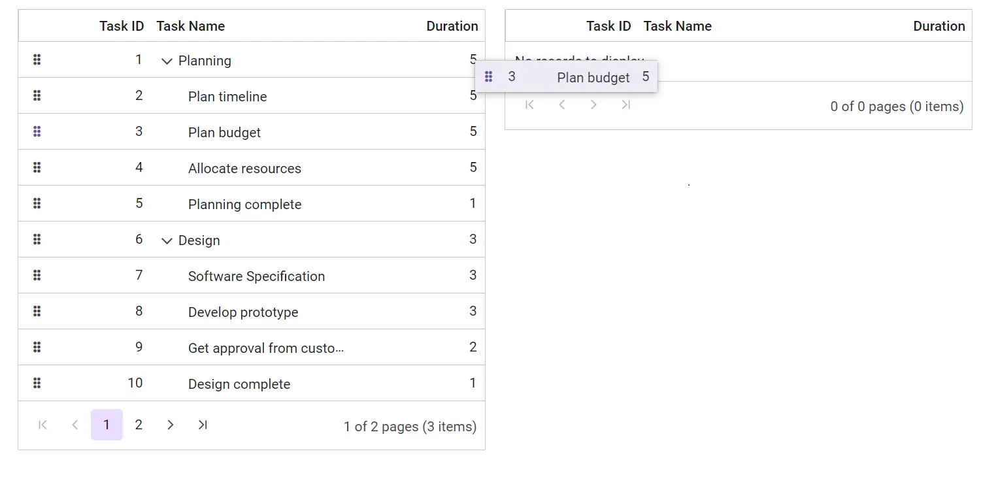Select the Develop prototype cell

243,312
